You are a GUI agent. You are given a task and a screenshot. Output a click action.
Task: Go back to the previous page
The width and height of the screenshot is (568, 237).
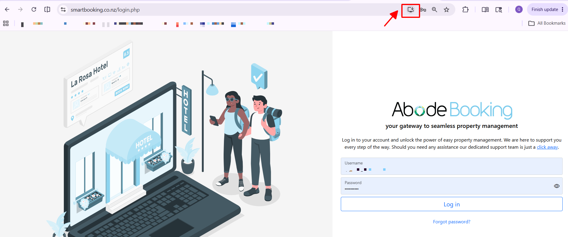[x=7, y=10]
